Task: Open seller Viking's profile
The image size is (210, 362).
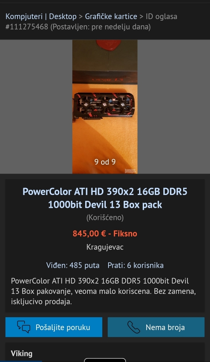Action: click(21, 353)
